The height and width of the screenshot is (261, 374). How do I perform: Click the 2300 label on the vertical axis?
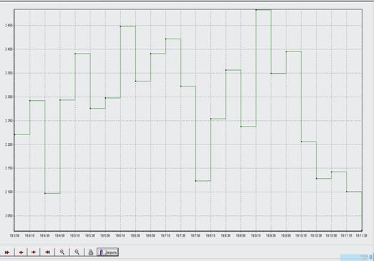9,97
